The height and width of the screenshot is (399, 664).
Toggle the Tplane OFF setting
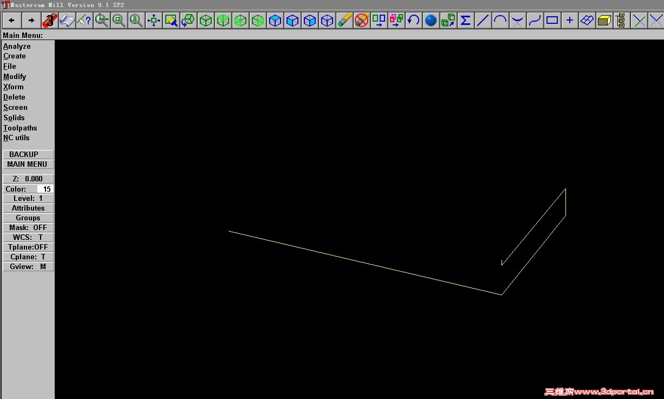(28, 247)
